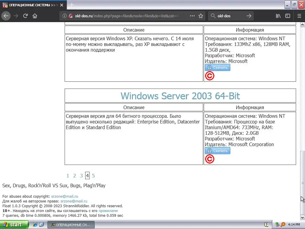This screenshot has height=229, width=305.
Task: Close the ОПЕРАЦИОННЫЕ СИСТЕМЫ tab
Action: (x=62, y=5)
